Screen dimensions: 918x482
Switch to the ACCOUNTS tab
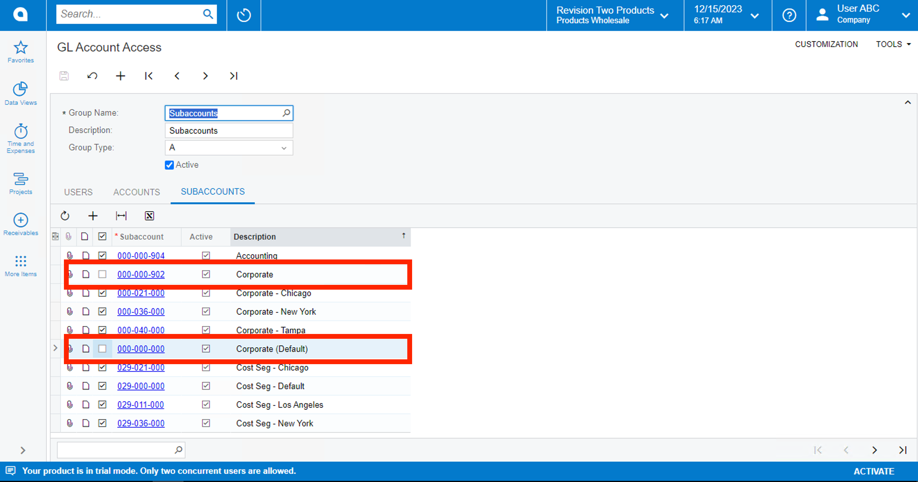coord(137,192)
